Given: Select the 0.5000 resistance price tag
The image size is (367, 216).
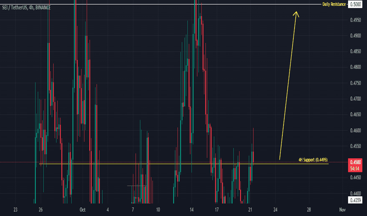Looking at the screenshot, I should [355, 4].
